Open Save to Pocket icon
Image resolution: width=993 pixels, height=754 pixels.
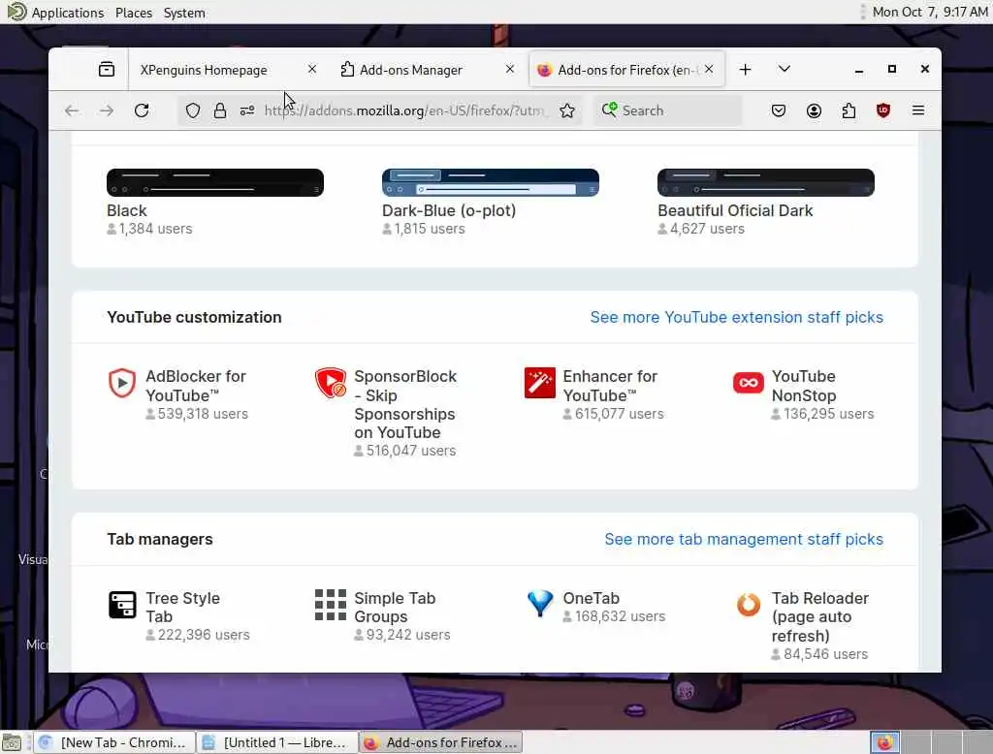[x=779, y=110]
